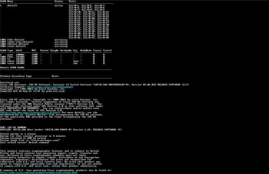Screen dimensions: 269x174
Task: Click the 'ibm' Stp value
Action: (x=75, y=63)
